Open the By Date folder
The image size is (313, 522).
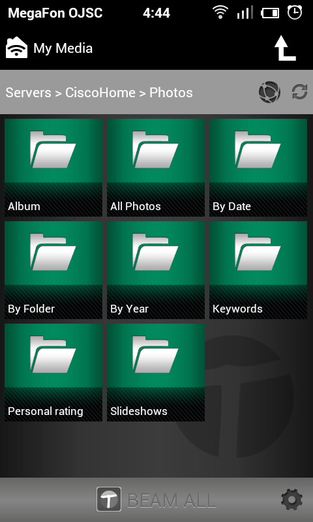[258, 168]
